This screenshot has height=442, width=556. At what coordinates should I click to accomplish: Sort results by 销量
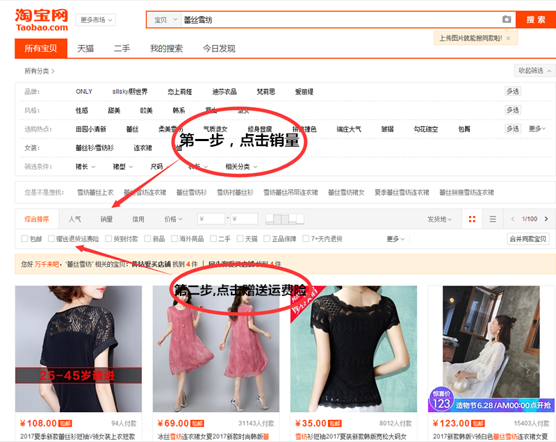coord(106,219)
